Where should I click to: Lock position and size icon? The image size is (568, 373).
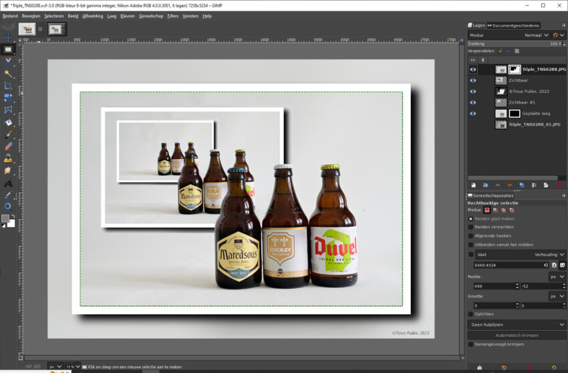[509, 51]
